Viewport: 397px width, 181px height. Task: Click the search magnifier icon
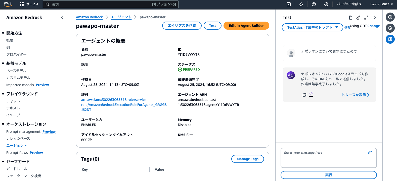point(47,4)
